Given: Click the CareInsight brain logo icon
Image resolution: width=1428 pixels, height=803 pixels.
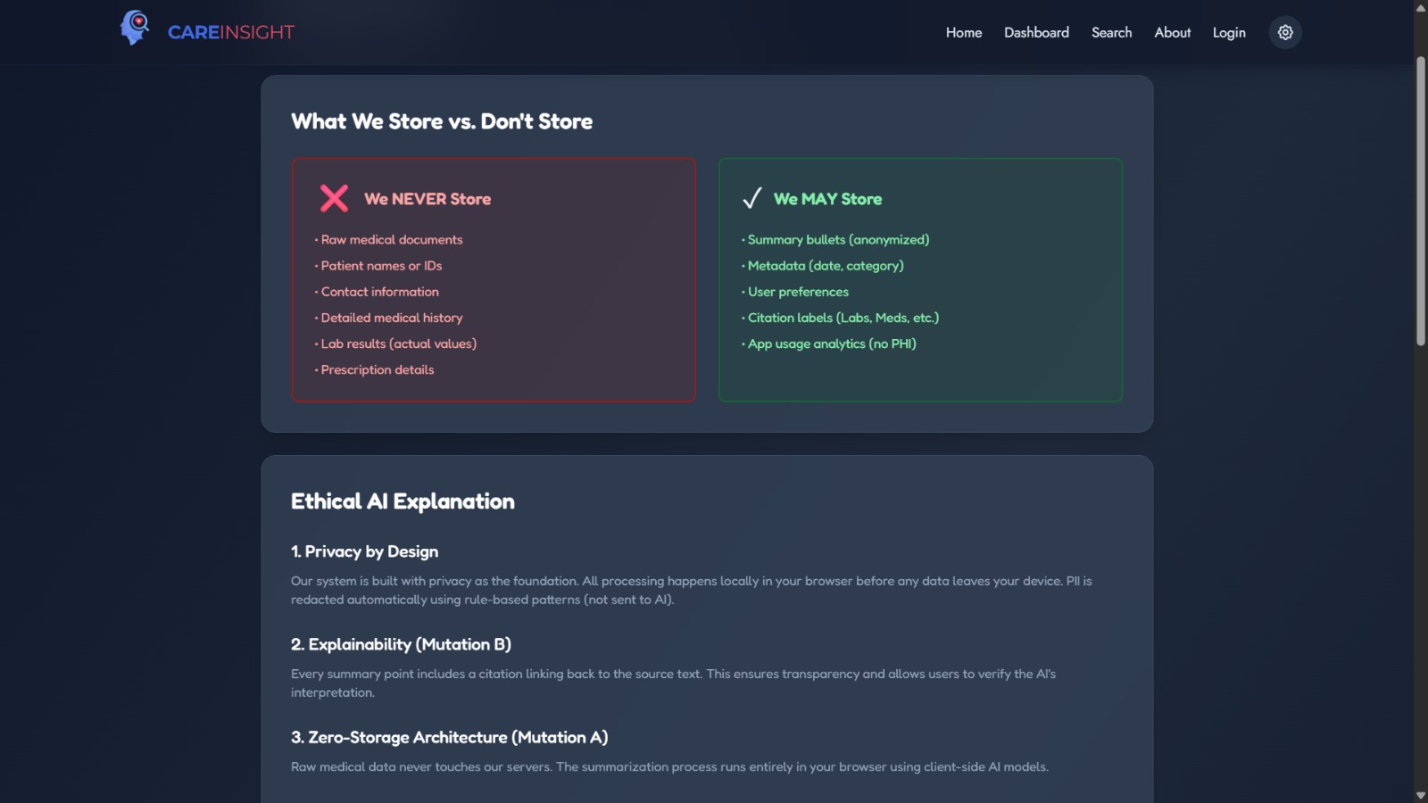Looking at the screenshot, I should click(x=135, y=30).
